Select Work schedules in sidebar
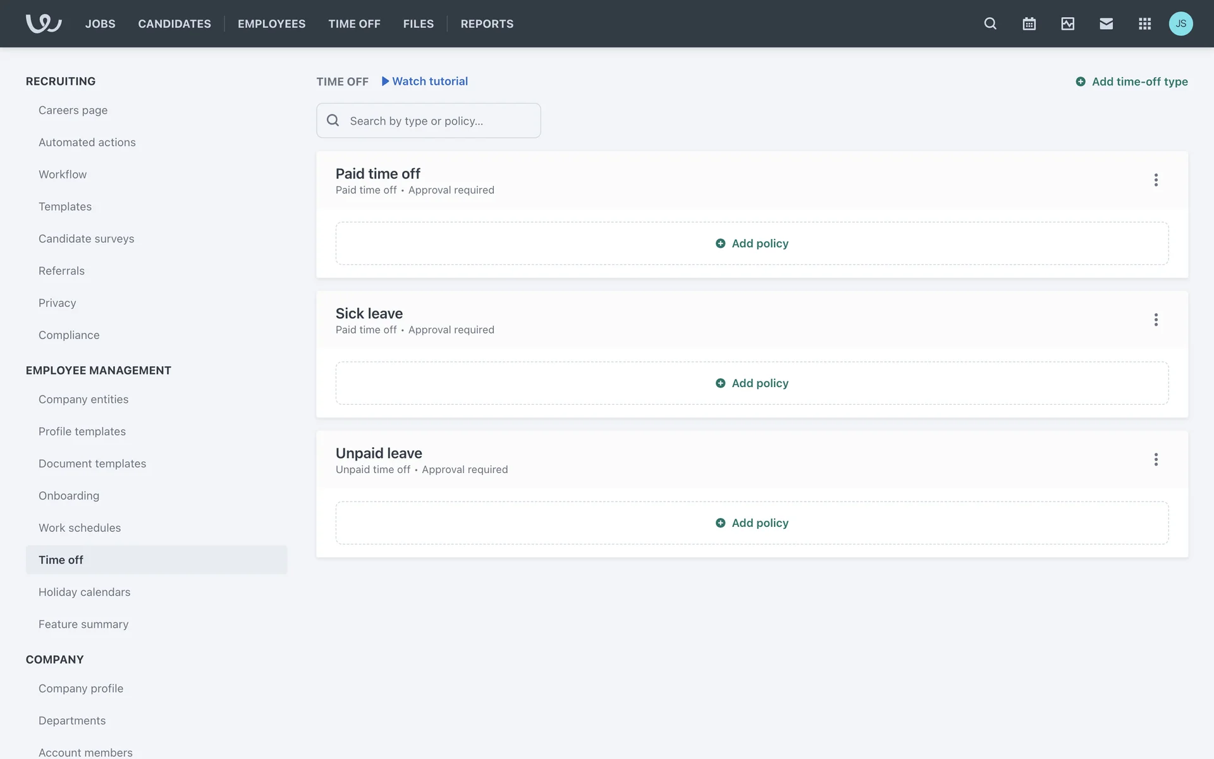This screenshot has height=759, width=1214. [80, 528]
